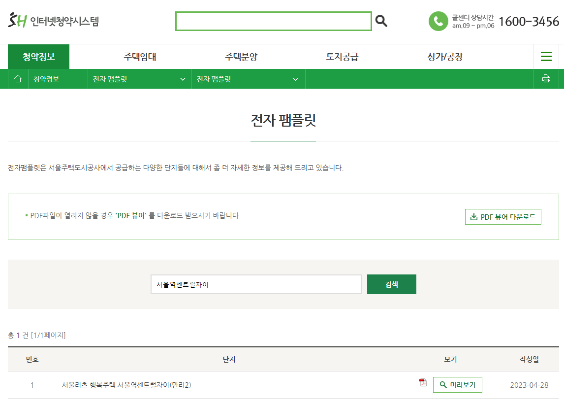Click the download icon on PDF 뷰어 다운로드
The height and width of the screenshot is (406, 564).
click(x=474, y=216)
